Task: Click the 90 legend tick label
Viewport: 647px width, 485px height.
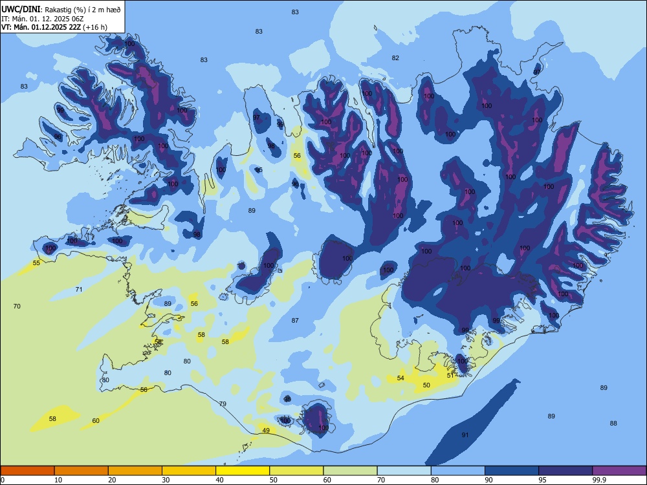Action: click(x=489, y=480)
